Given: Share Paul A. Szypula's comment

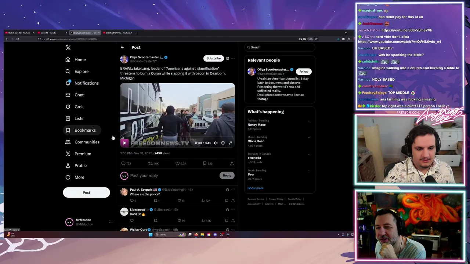Looking at the screenshot, I should point(233,201).
